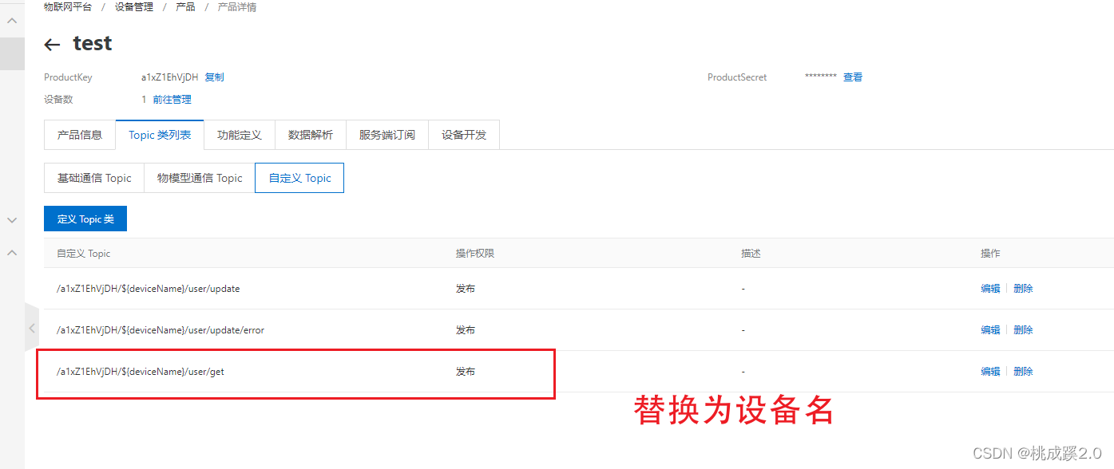This screenshot has height=469, width=1114.
Task: Go back with the arrow beside test
Action: pyautogui.click(x=52, y=45)
